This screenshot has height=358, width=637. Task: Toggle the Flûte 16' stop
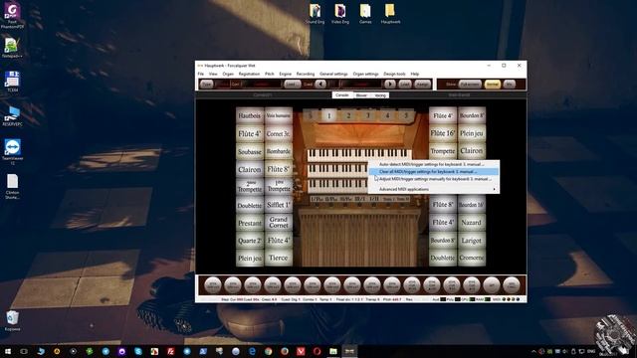pos(442,133)
